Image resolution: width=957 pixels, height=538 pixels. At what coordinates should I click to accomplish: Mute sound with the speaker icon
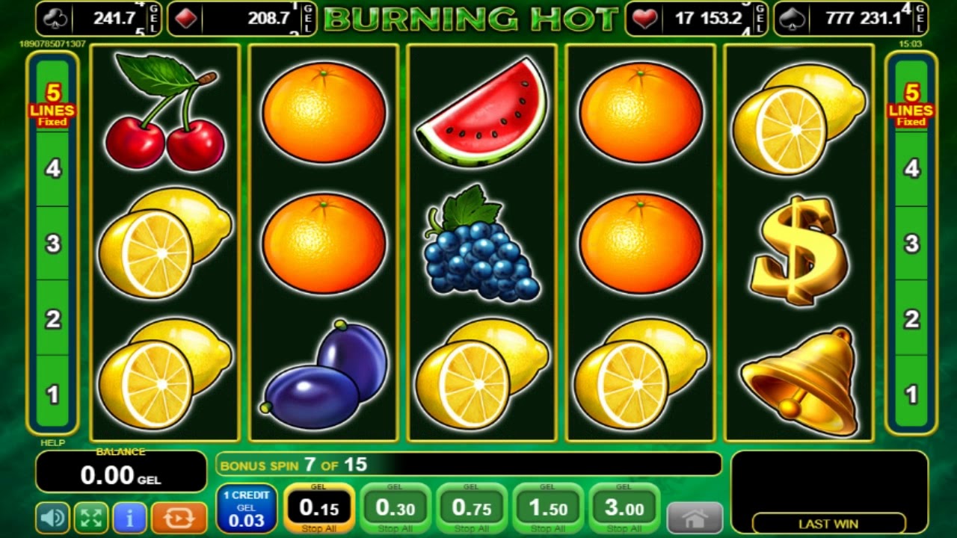[x=52, y=517]
